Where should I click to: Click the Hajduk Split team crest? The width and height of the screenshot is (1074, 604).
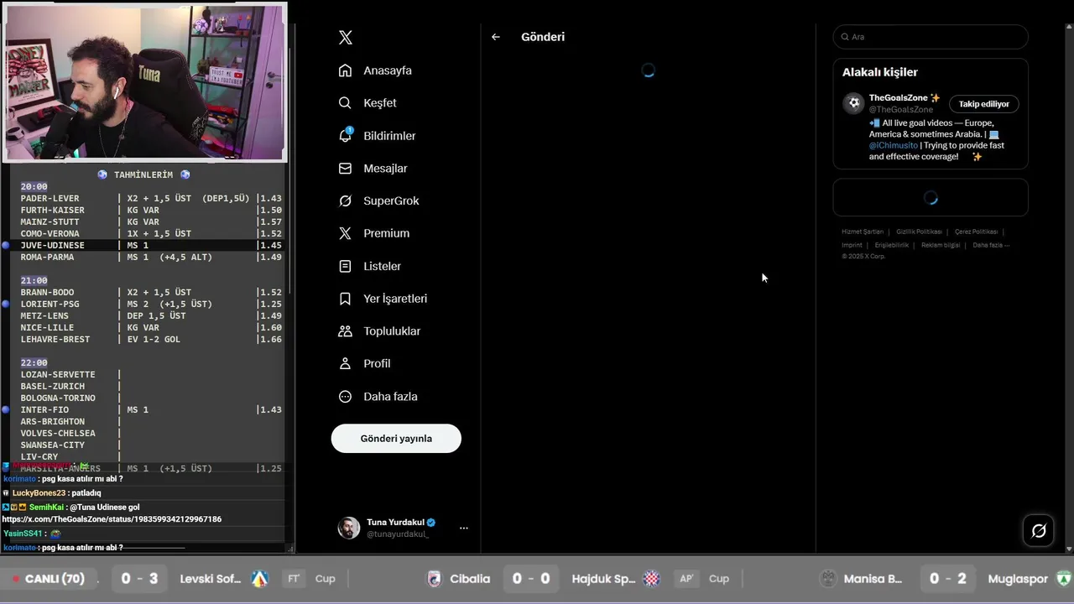coord(652,579)
